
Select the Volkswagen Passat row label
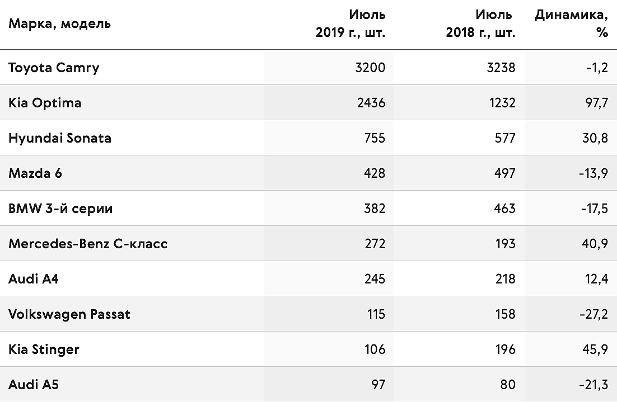pyautogui.click(x=69, y=314)
